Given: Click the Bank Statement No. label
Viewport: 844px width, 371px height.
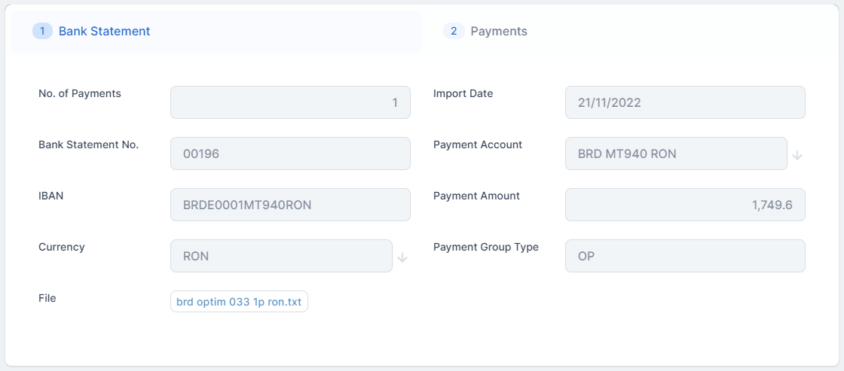Looking at the screenshot, I should pos(88,144).
